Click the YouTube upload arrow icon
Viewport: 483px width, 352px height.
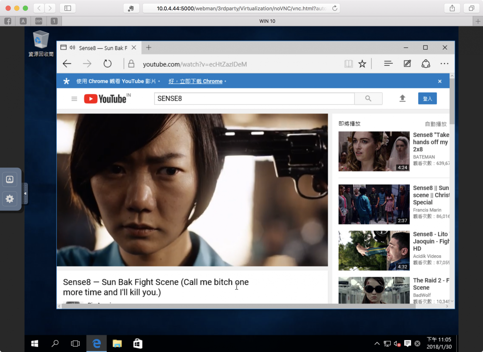pyautogui.click(x=402, y=98)
